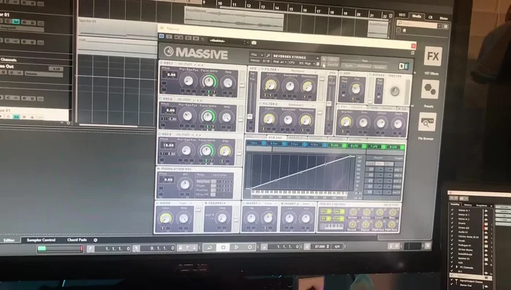Click the Browser view button
511x290 pixels.
pos(379,67)
